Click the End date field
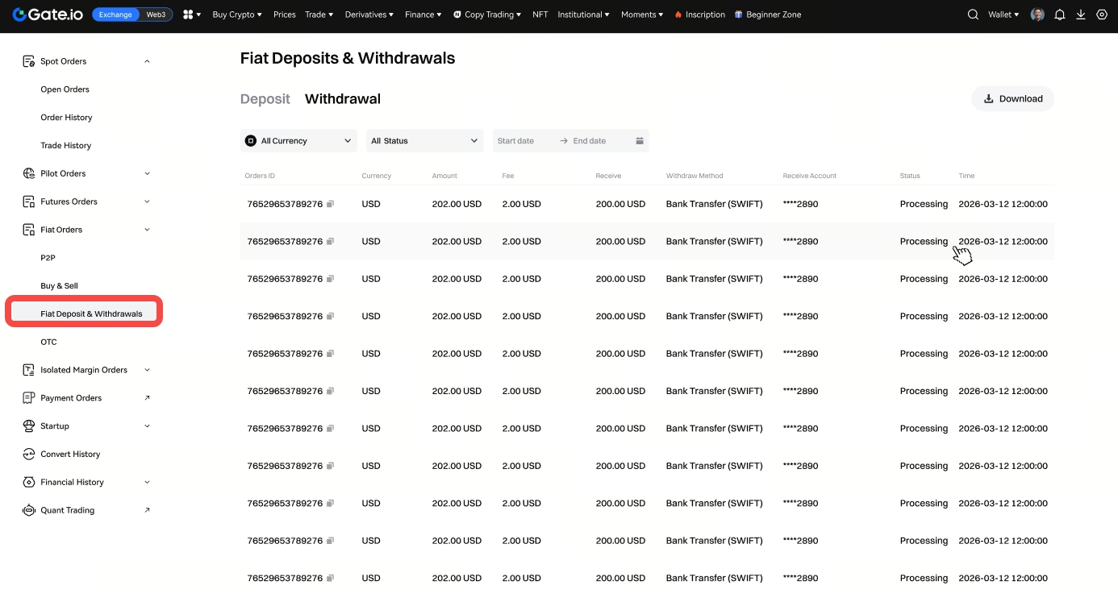Viewport: 1118px width, 598px height. point(590,141)
